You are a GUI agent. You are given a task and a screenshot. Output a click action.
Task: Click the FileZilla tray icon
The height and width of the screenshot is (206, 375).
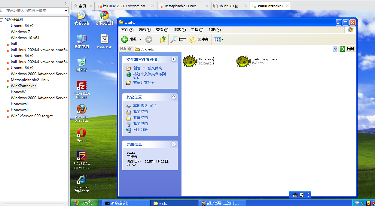tap(368, 203)
